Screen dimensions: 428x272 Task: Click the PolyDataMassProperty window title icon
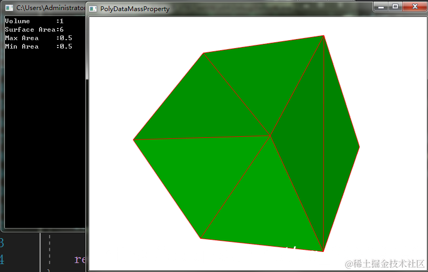[x=93, y=9]
